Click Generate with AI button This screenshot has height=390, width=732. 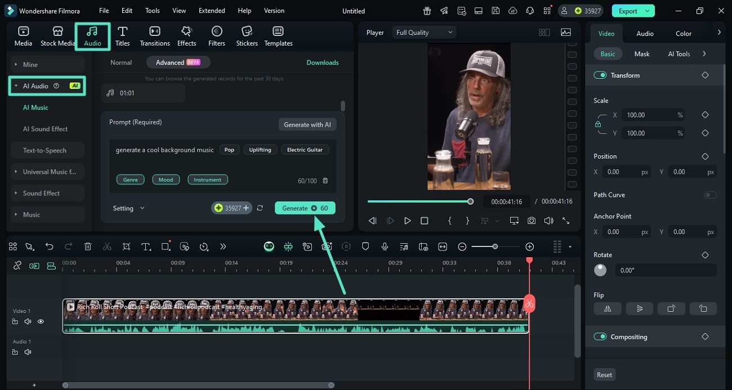pos(307,124)
